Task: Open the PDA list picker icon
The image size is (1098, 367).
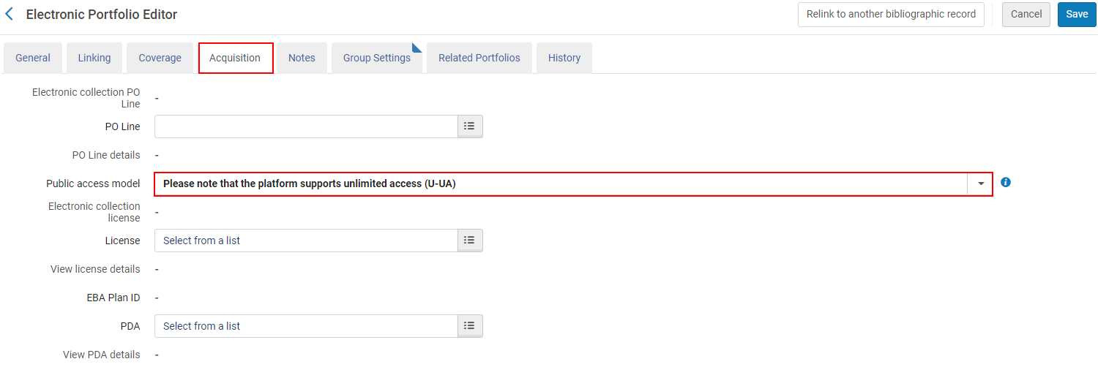Action: [470, 326]
